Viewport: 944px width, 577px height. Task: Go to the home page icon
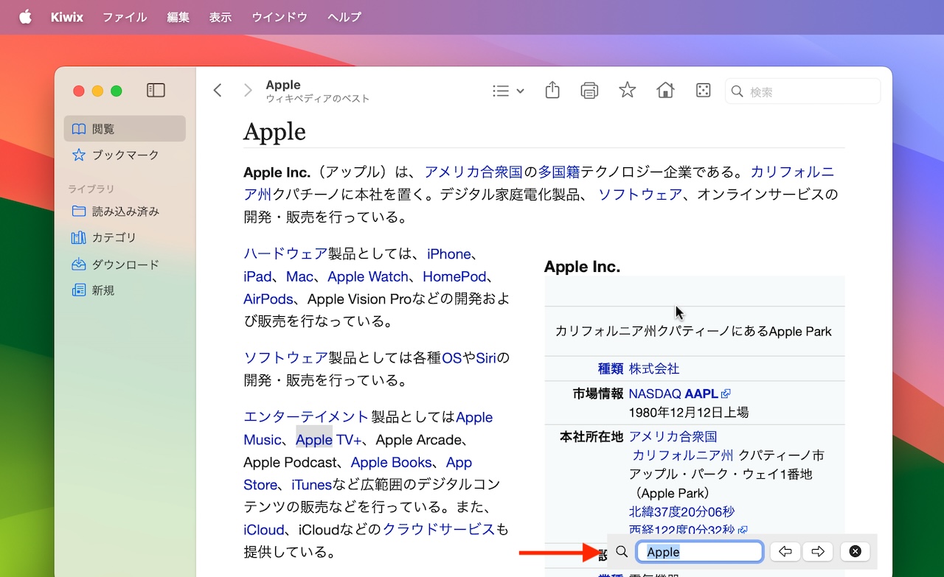click(x=665, y=90)
